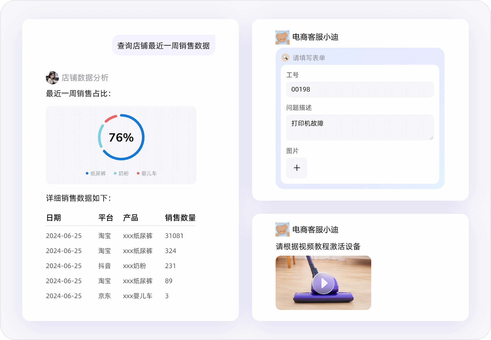Click the 纸尿裤 legend label

[x=98, y=173]
